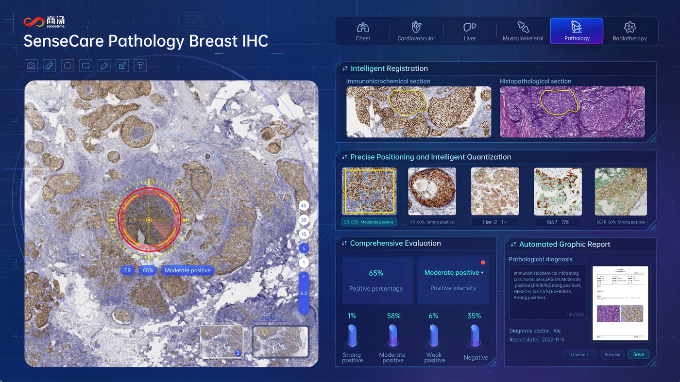Set magnification to 40x
680x382 pixels.
(x=304, y=206)
